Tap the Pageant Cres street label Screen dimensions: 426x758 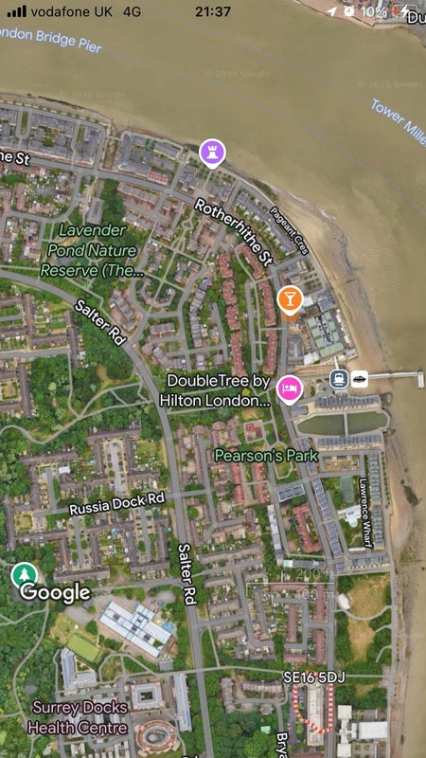pyautogui.click(x=289, y=229)
